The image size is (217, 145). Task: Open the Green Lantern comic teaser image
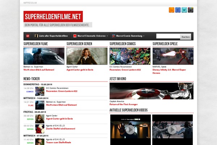pyautogui.click(x=130, y=56)
